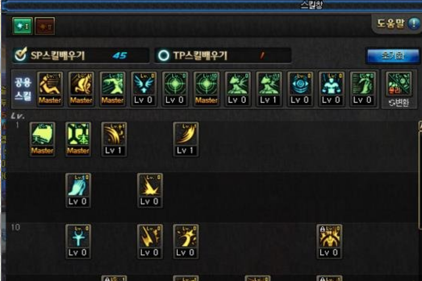
Task: Select the golden slash Lv 1 skill
Action: pyautogui.click(x=186, y=139)
